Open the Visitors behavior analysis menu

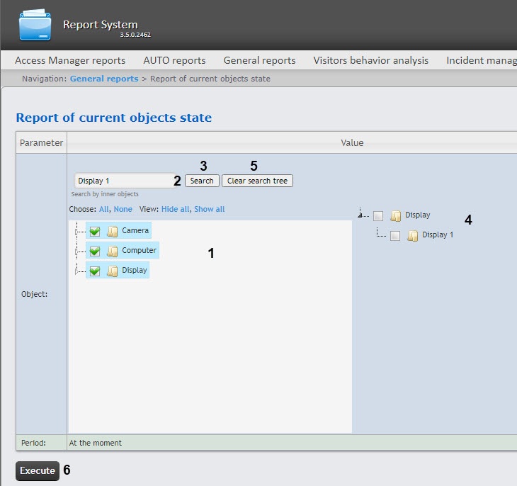(370, 61)
